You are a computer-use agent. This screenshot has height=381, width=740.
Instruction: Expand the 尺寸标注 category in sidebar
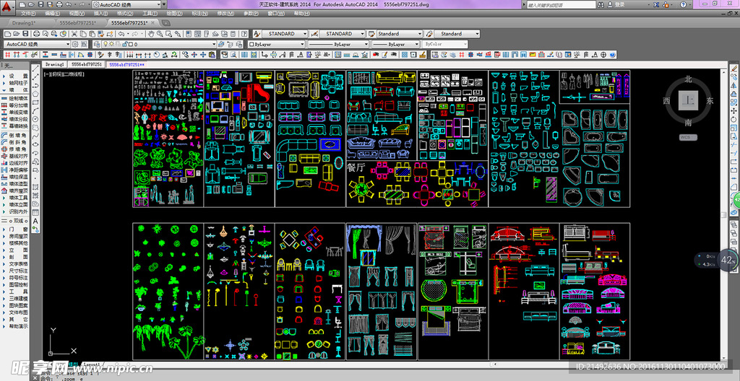tap(17, 271)
